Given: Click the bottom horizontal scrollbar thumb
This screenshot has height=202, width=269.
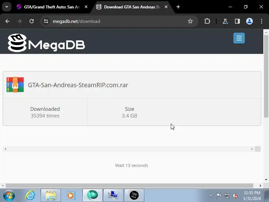Looking at the screenshot, I should coord(129,186).
